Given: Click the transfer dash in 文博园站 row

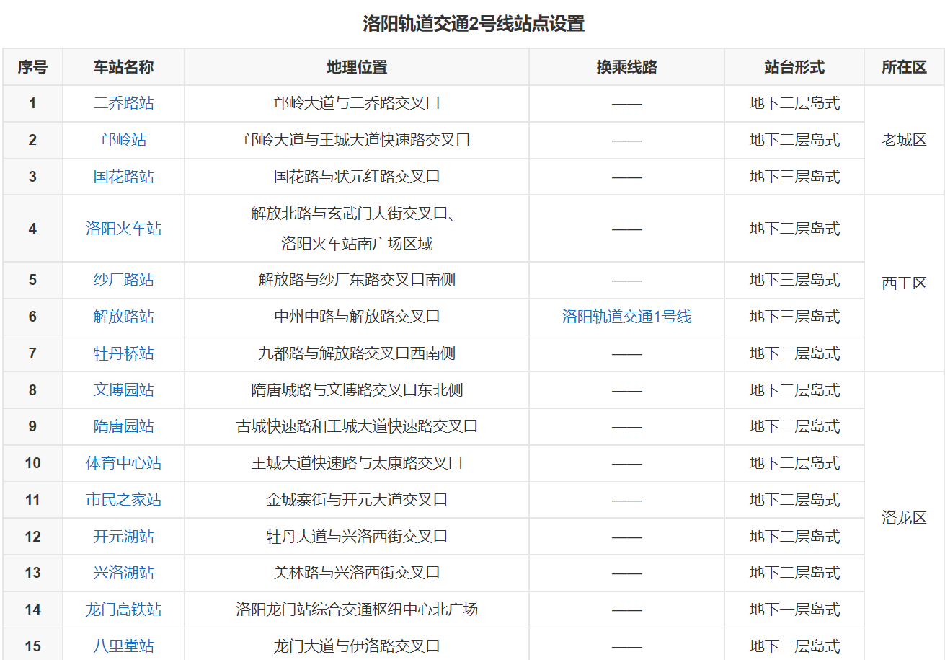Looking at the screenshot, I should tap(626, 390).
